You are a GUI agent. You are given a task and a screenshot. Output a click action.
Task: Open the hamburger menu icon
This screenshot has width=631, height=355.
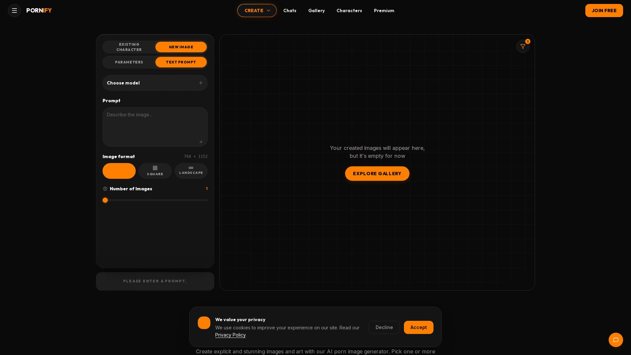14,11
